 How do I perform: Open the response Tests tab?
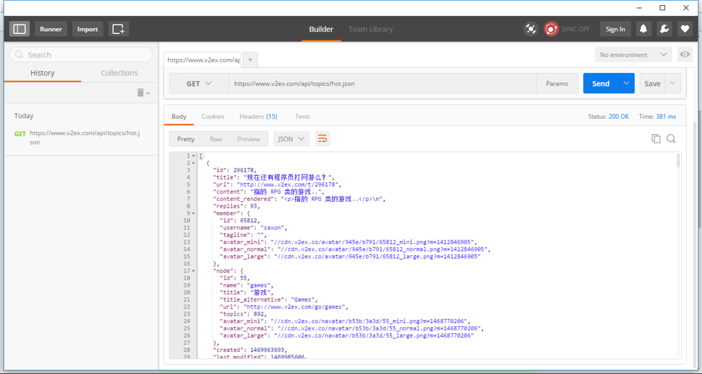click(x=302, y=117)
